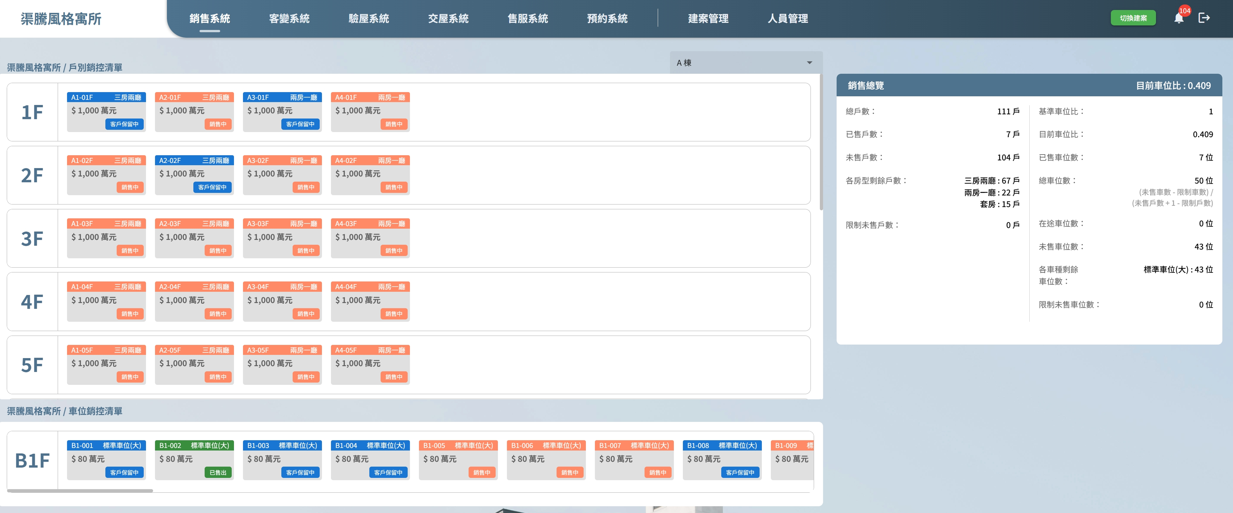
Task: Click the 客戶保留中 badge on B1-004
Action: [x=388, y=472]
